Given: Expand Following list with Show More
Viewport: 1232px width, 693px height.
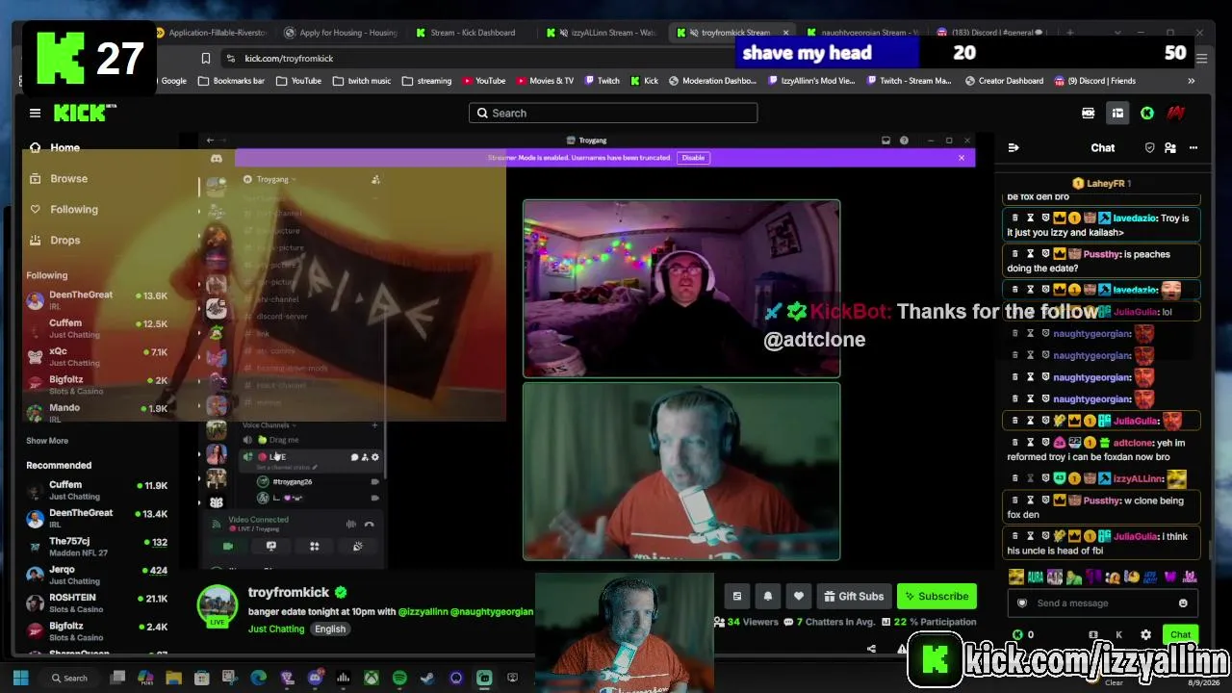Looking at the screenshot, I should [x=47, y=441].
